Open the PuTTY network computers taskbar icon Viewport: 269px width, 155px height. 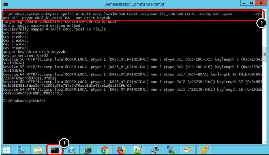(x=154, y=150)
